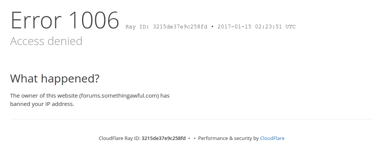Open the CloudFlare link in the footer

tap(272, 138)
